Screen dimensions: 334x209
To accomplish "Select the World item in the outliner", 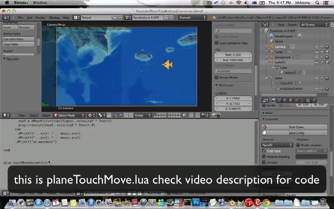I will click(x=279, y=41).
